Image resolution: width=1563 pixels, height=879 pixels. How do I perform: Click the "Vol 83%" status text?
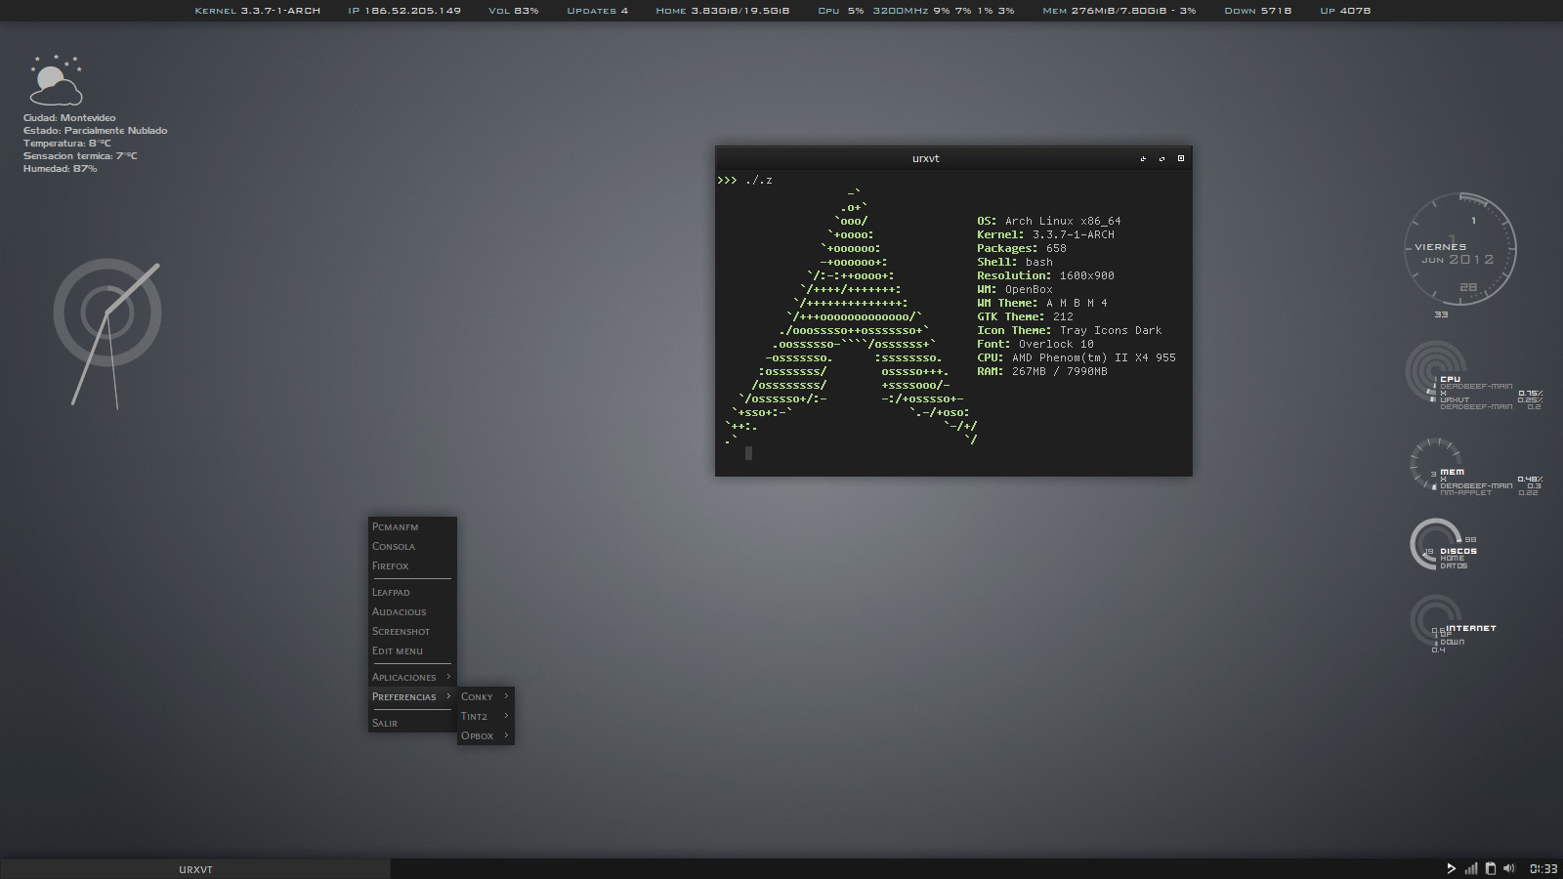click(514, 11)
